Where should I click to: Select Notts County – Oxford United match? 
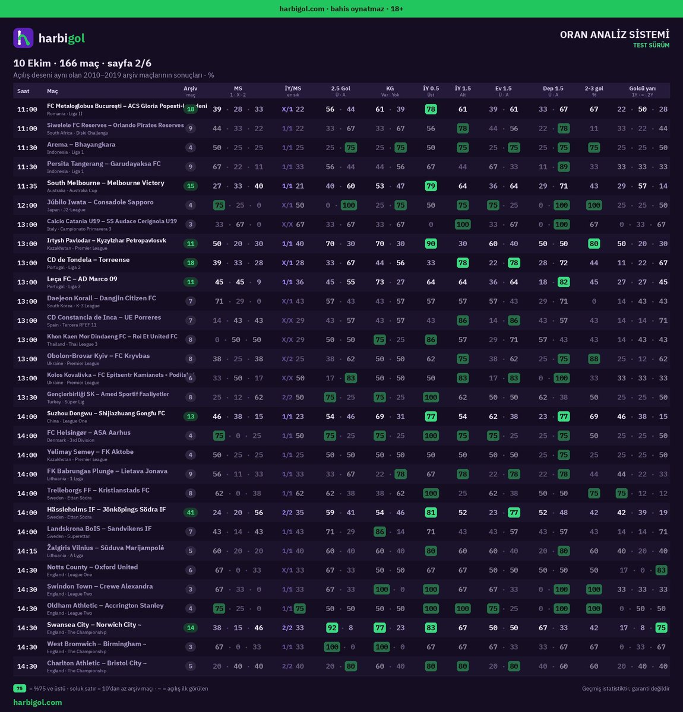point(341,570)
